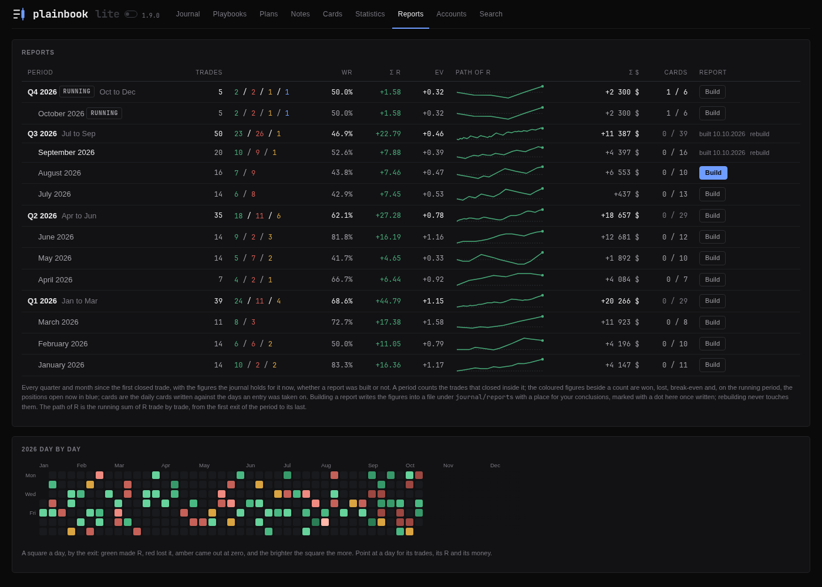Viewport: 822px width, 587px height.
Task: Click the September 2026 period label
Action: (66, 153)
